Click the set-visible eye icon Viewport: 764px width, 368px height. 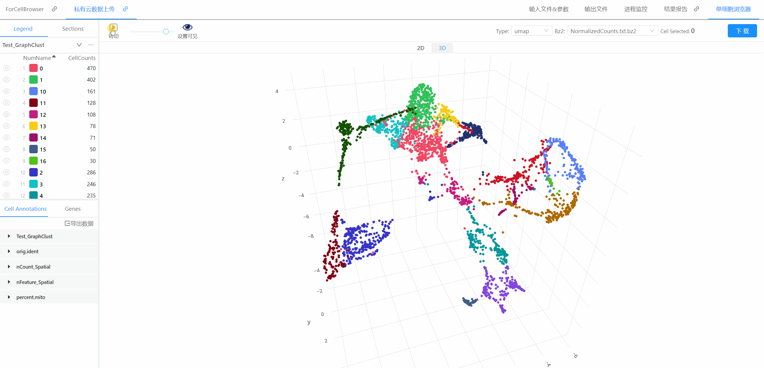187,27
